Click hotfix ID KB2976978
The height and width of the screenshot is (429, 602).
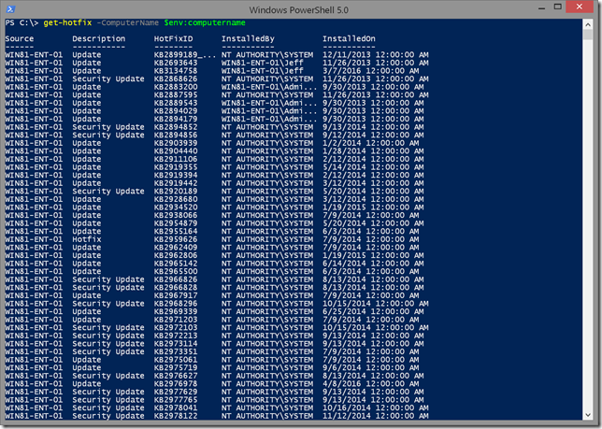coord(176,384)
